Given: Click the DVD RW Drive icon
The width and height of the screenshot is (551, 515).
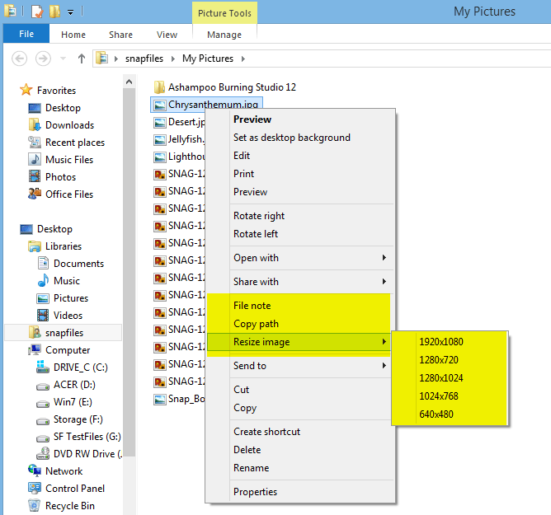Looking at the screenshot, I should (x=43, y=453).
